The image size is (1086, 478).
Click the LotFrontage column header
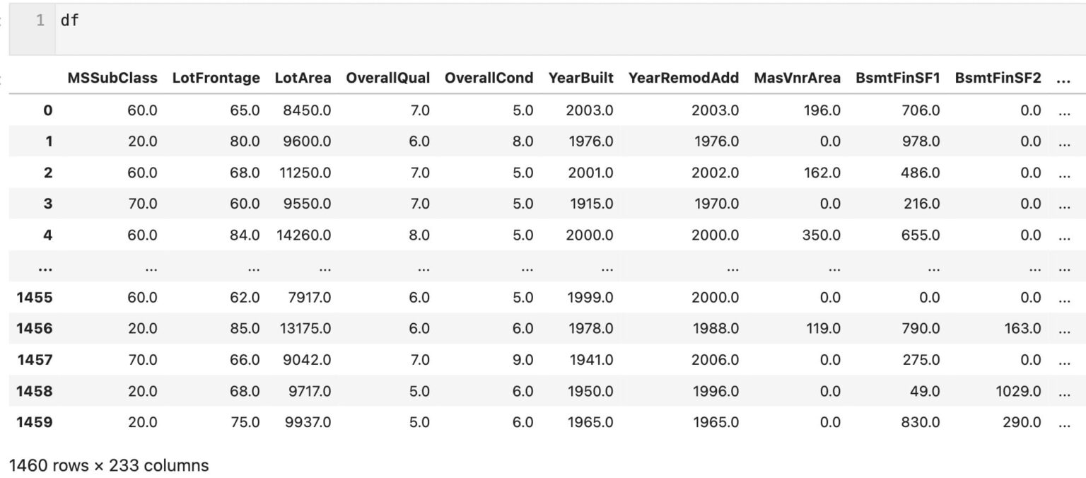tap(216, 78)
